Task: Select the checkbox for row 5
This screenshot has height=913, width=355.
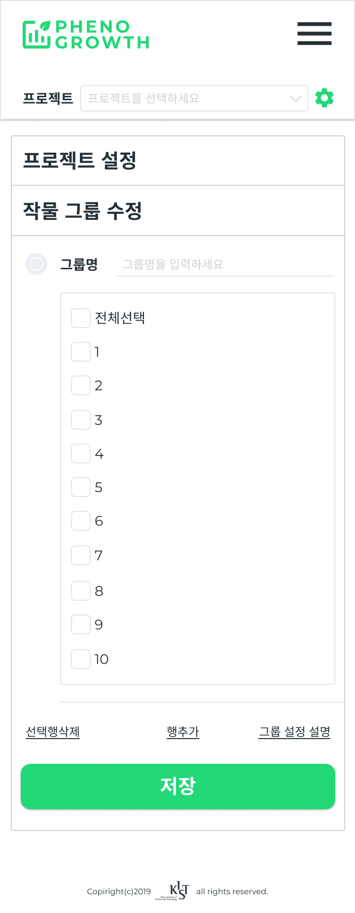Action: pyautogui.click(x=81, y=487)
